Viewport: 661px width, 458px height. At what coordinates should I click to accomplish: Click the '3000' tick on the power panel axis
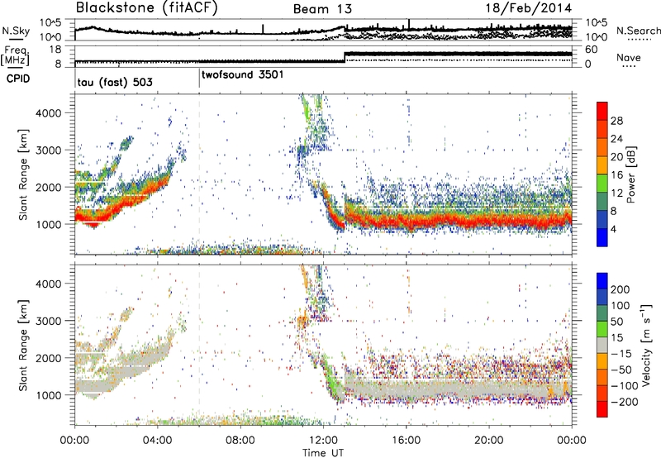tap(49, 150)
